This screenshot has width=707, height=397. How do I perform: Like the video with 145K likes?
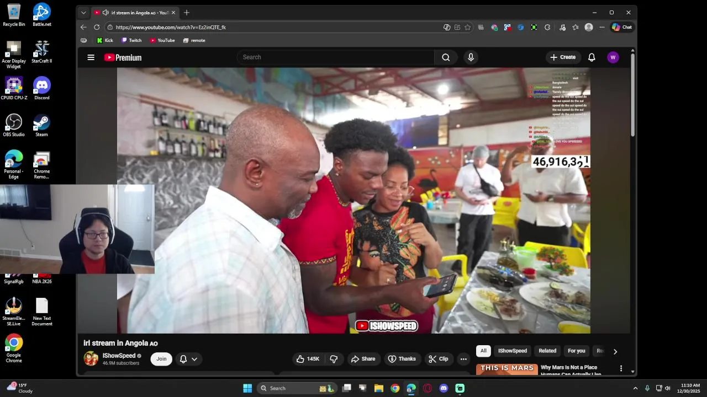[x=308, y=359]
